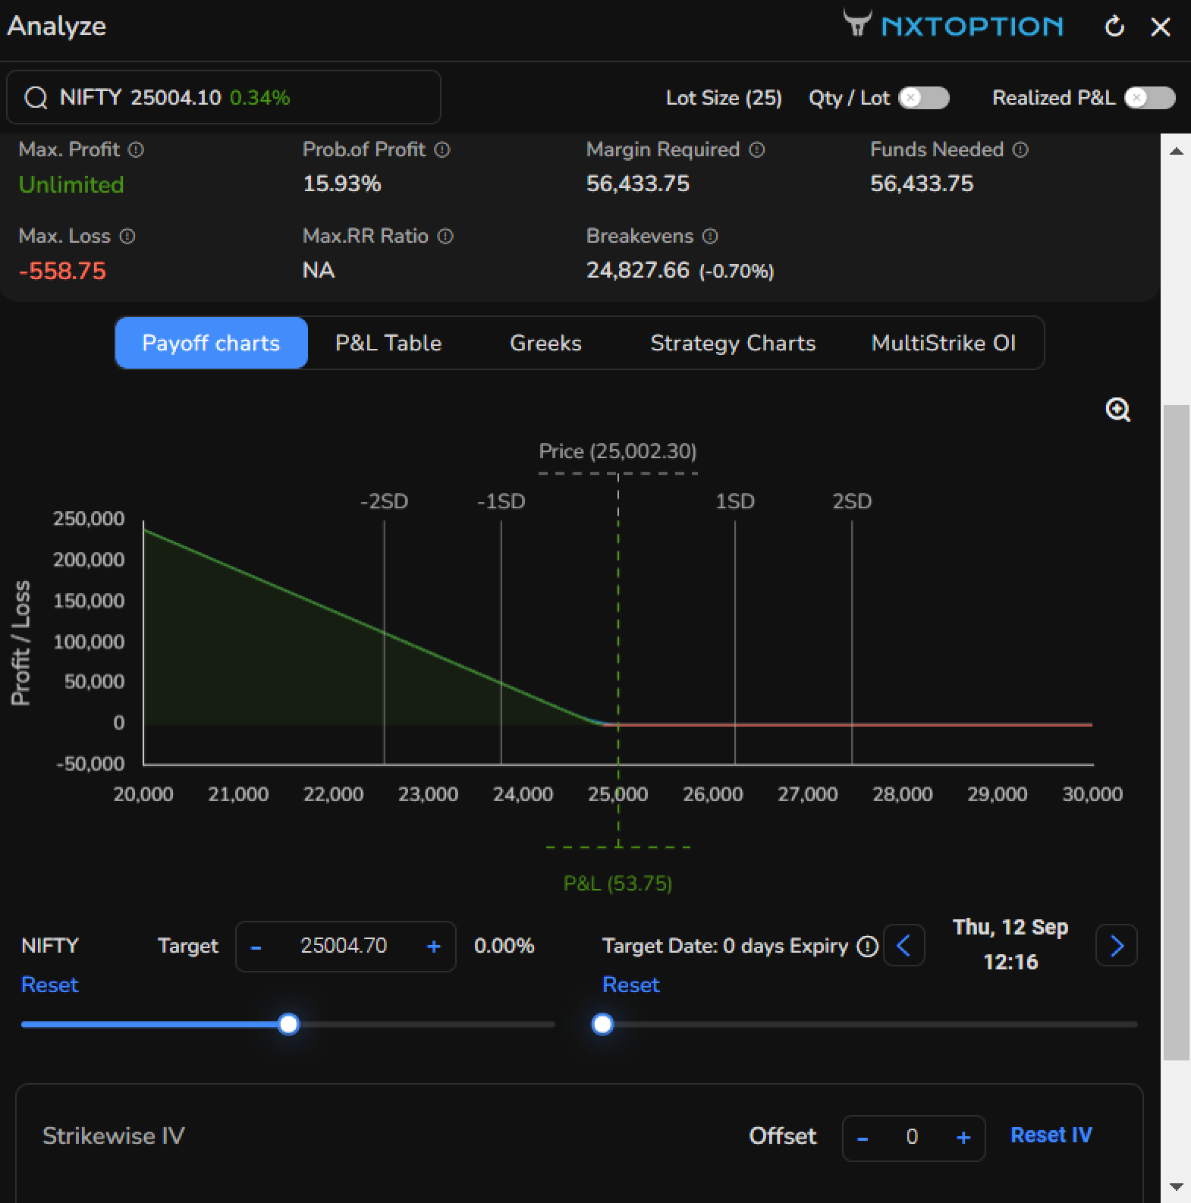Click the Breakevens value 24,827.66
The image size is (1191, 1203).
click(638, 270)
